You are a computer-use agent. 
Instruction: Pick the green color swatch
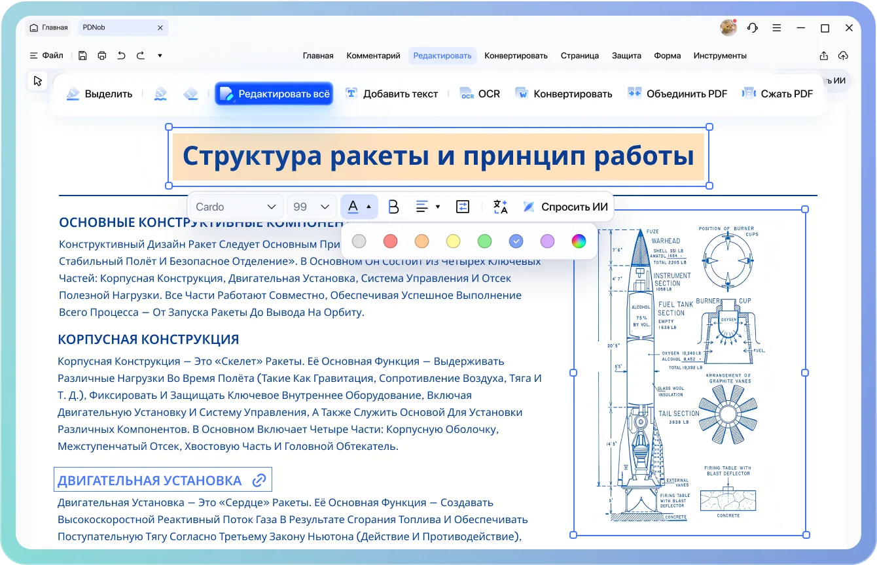pos(484,241)
